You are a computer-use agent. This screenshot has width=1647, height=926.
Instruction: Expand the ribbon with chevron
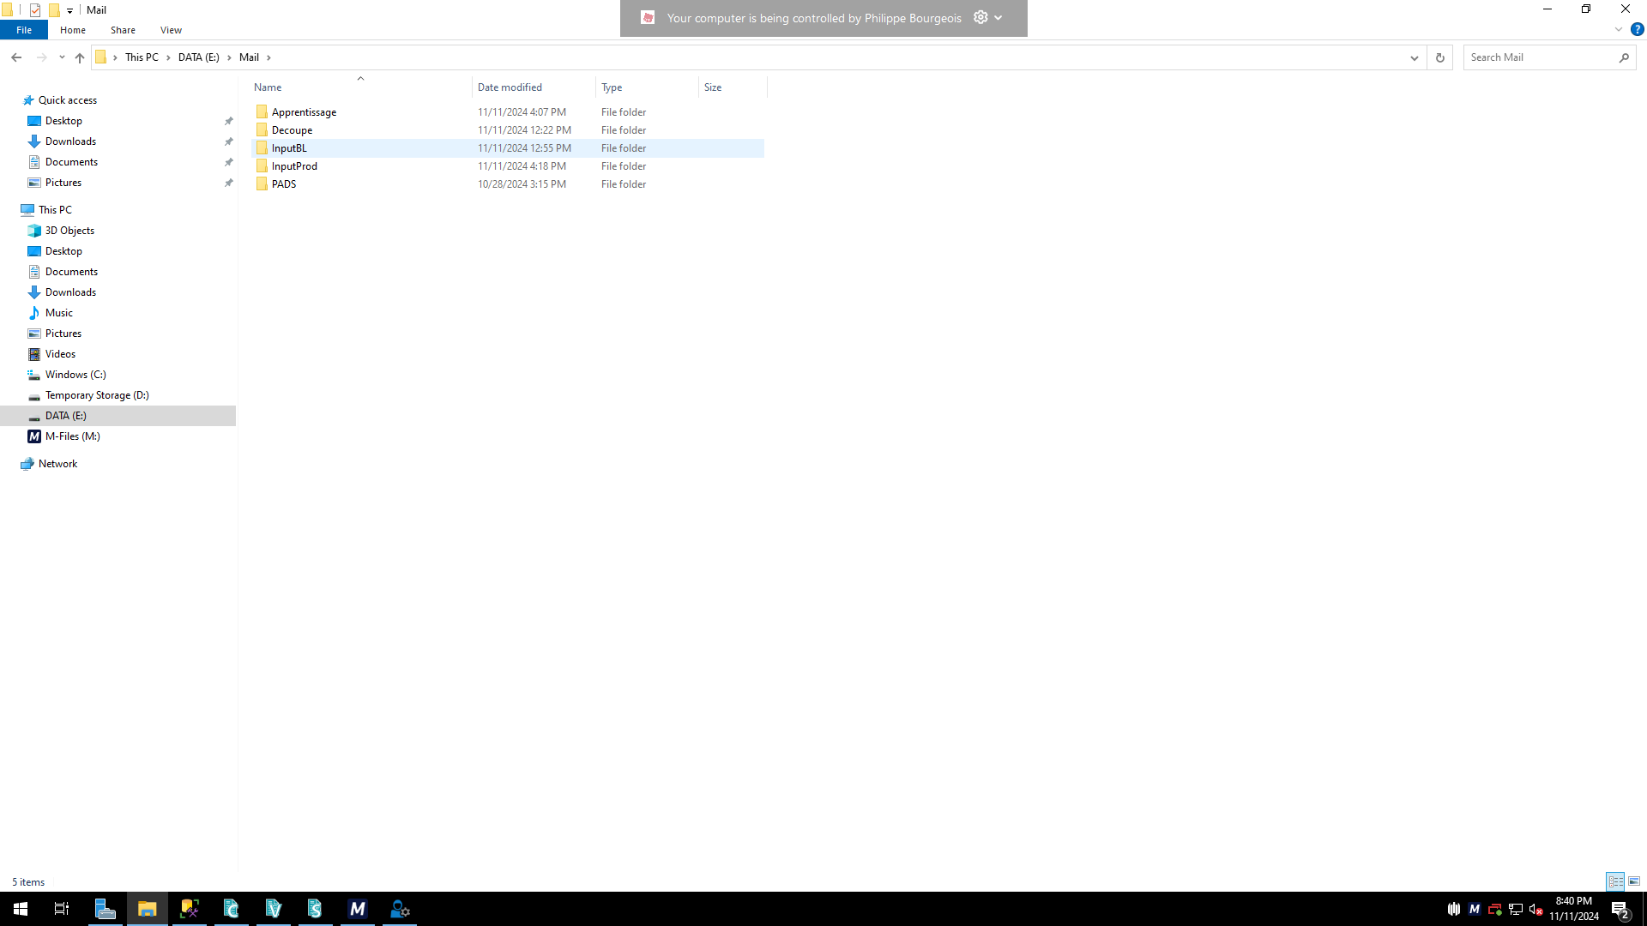(1619, 29)
